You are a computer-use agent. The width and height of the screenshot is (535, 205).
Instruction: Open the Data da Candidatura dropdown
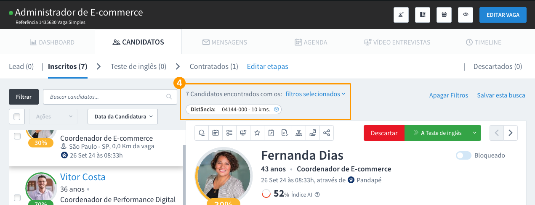click(122, 117)
